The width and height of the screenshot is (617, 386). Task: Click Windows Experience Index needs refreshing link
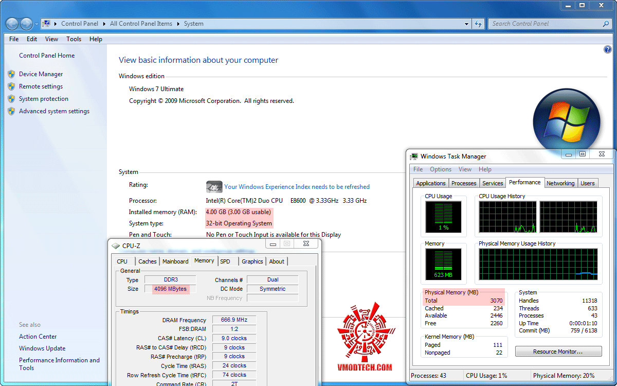[x=297, y=187]
